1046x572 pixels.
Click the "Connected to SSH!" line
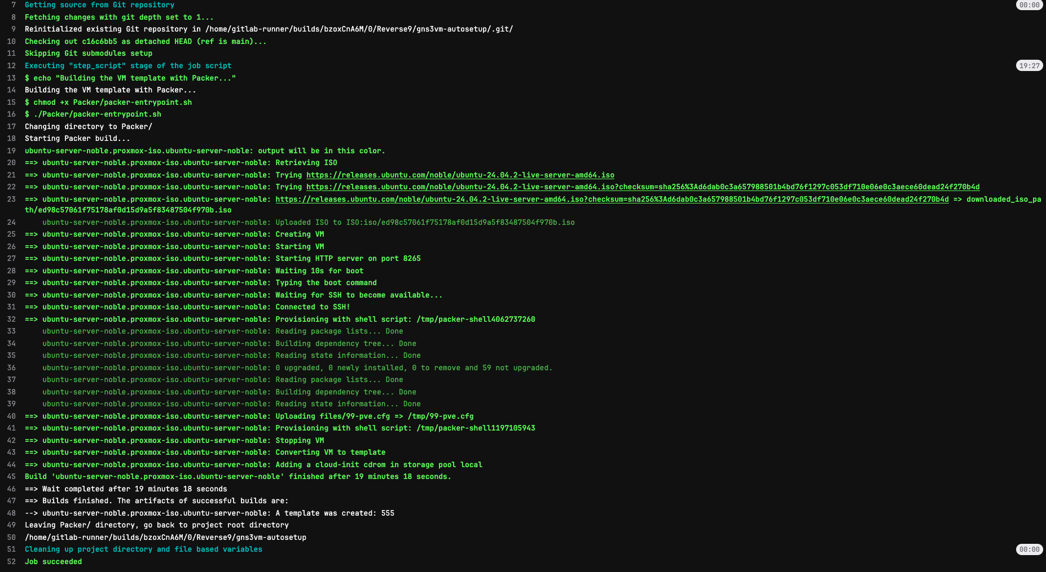pyautogui.click(x=187, y=307)
